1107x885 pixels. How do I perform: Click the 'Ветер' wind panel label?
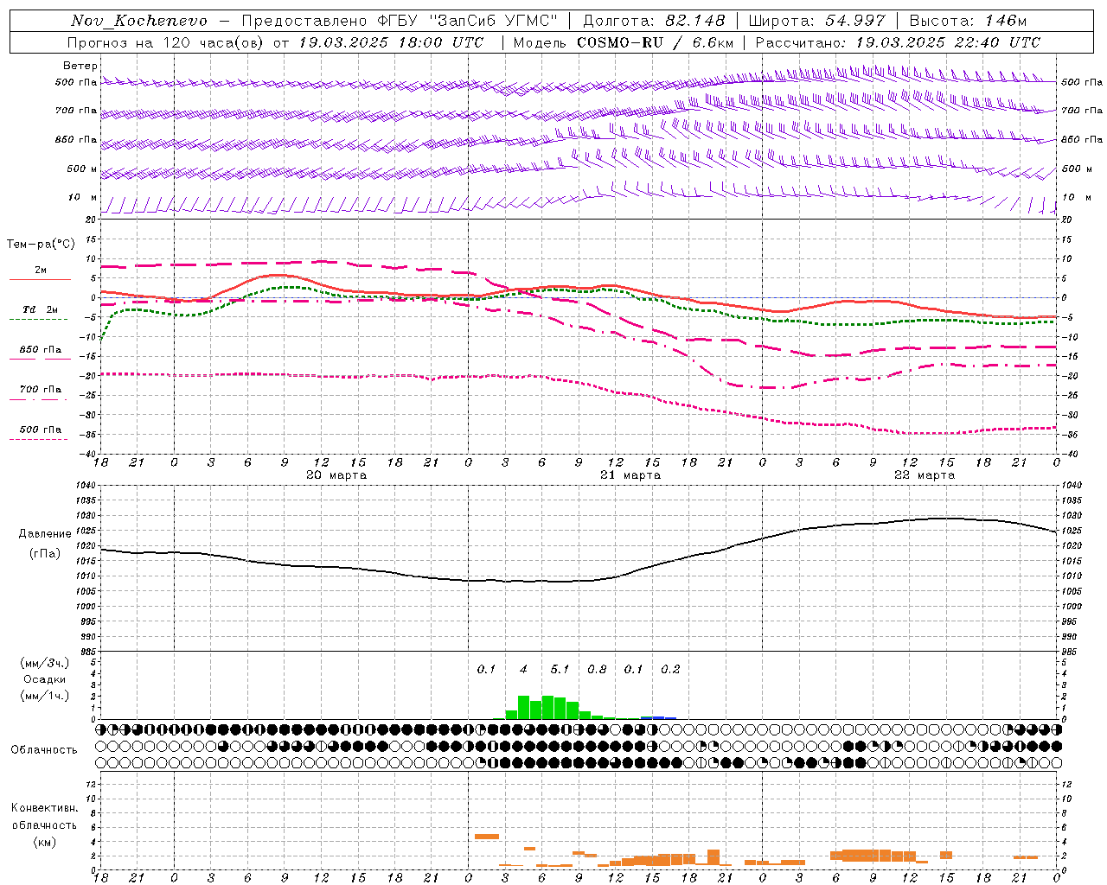tap(80, 66)
